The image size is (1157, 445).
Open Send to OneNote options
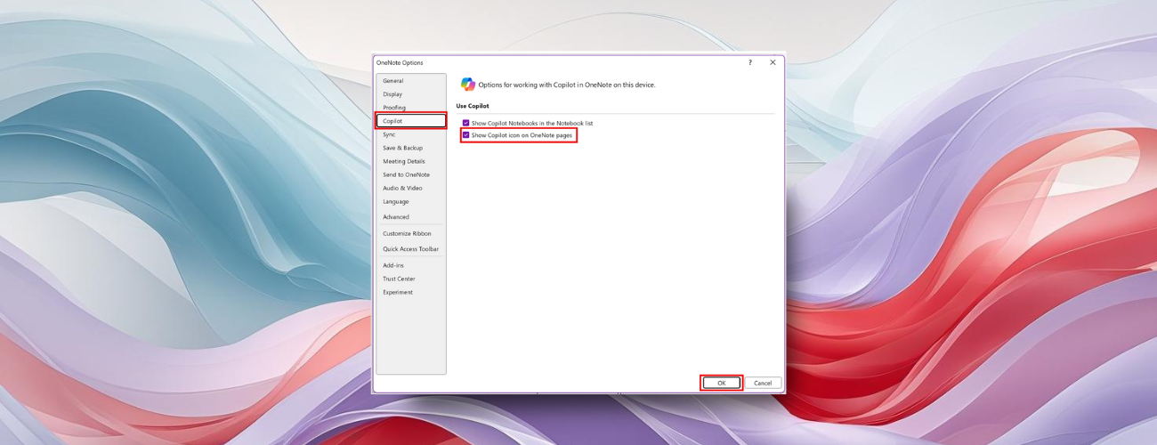tap(410, 174)
